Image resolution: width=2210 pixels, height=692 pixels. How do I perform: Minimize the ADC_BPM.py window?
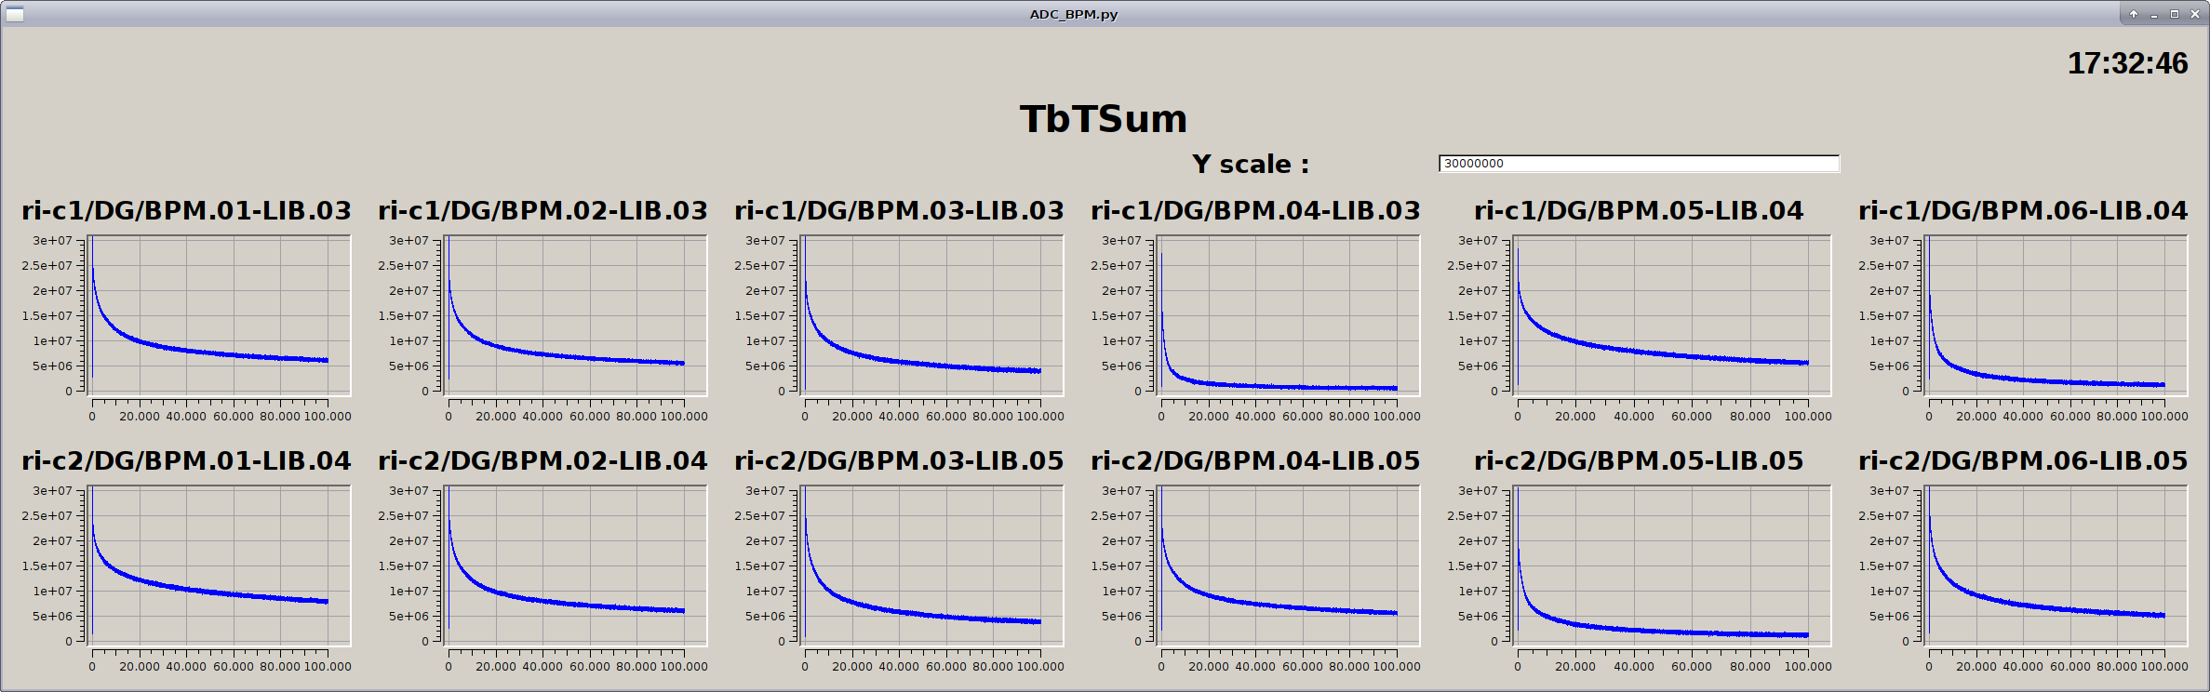(2154, 14)
